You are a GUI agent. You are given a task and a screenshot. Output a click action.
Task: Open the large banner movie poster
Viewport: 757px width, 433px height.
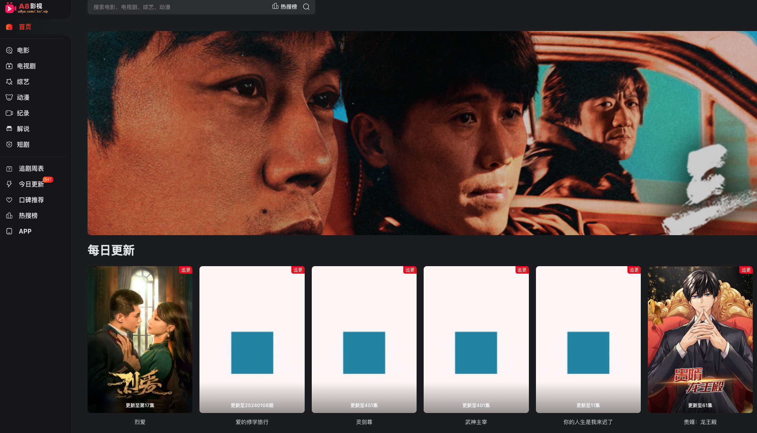(x=422, y=133)
